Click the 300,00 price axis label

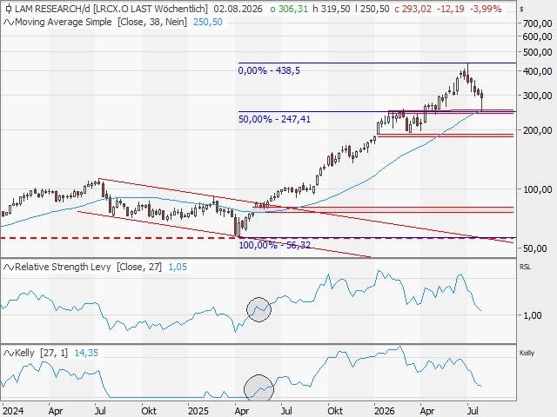click(x=538, y=96)
